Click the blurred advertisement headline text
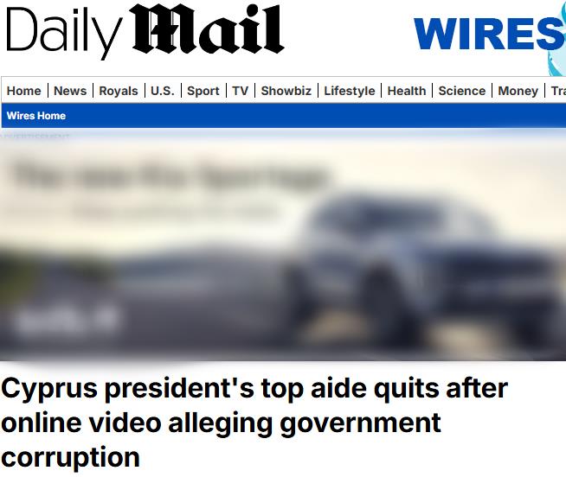 coord(170,176)
